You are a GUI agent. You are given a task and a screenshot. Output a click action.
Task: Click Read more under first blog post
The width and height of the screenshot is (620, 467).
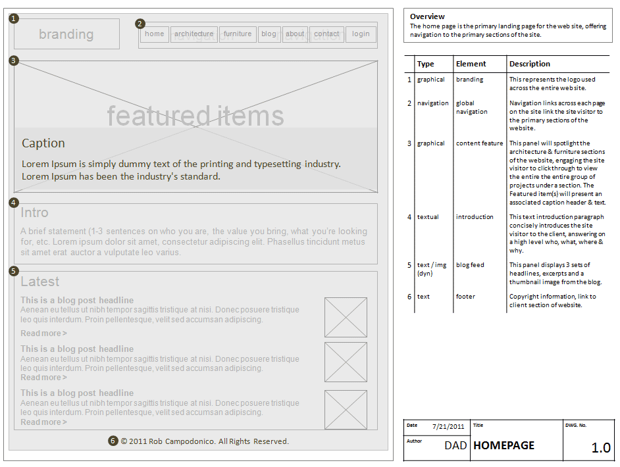(43, 333)
